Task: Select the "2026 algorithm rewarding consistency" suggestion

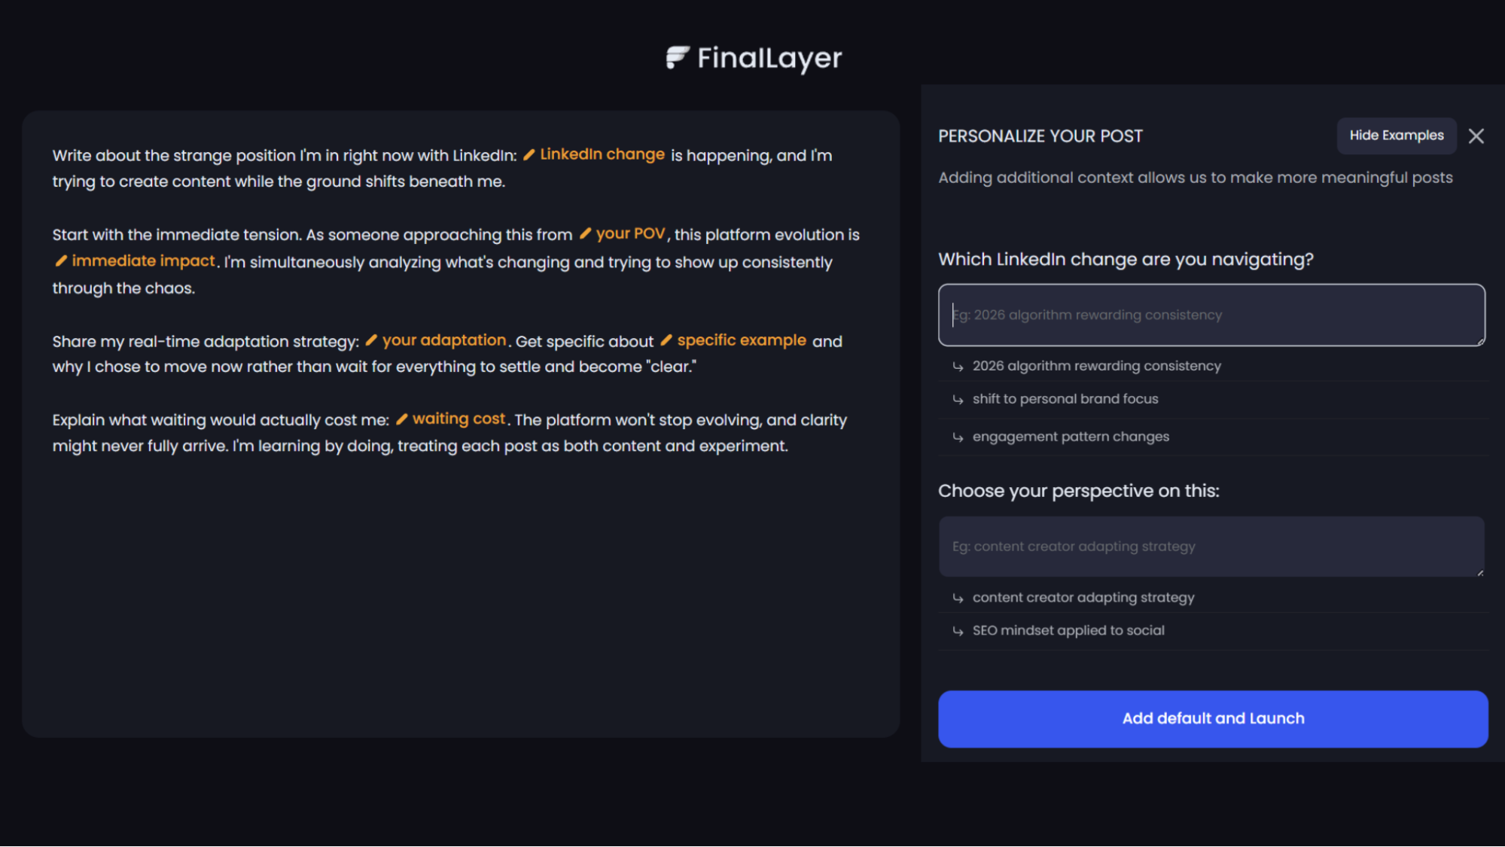Action: pos(1097,366)
